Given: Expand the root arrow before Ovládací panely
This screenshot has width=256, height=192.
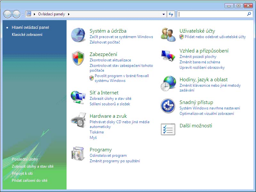Looking at the screenshot, I should [x=35, y=14].
